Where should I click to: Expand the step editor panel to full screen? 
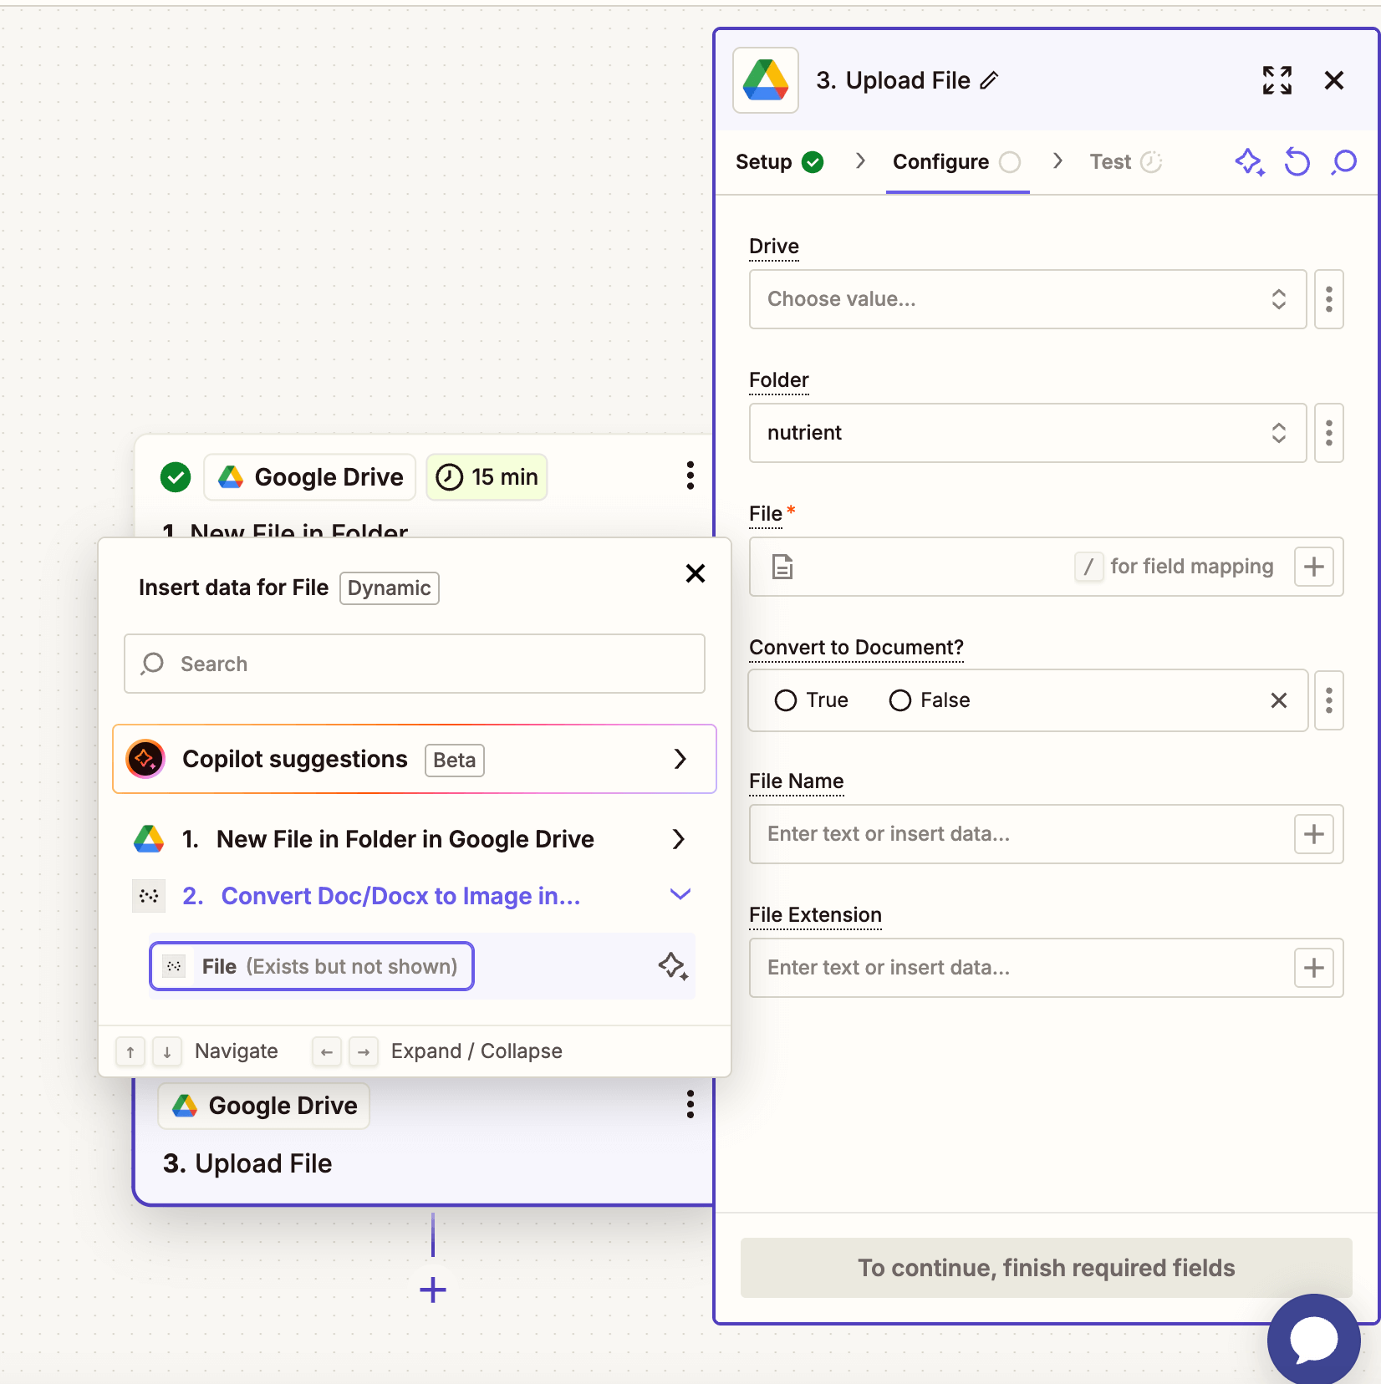click(x=1277, y=80)
